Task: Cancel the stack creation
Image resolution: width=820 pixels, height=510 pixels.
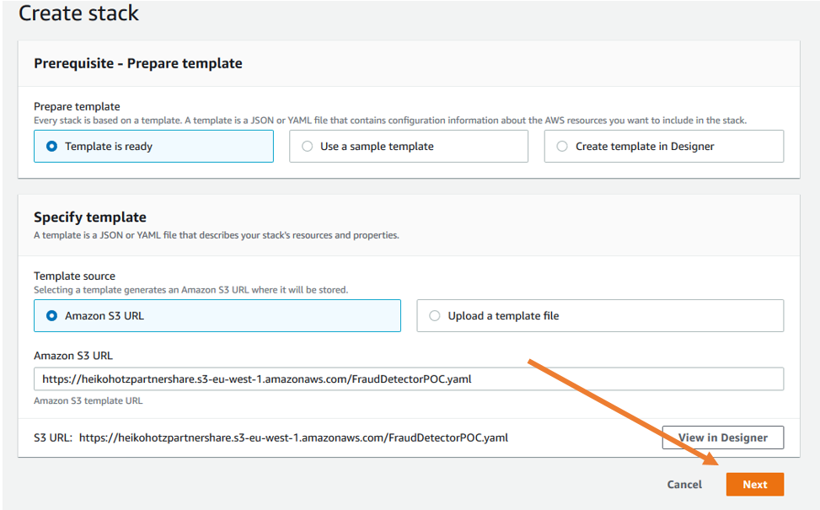Action: [684, 485]
